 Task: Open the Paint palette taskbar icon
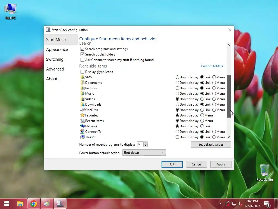[x=47, y=204]
